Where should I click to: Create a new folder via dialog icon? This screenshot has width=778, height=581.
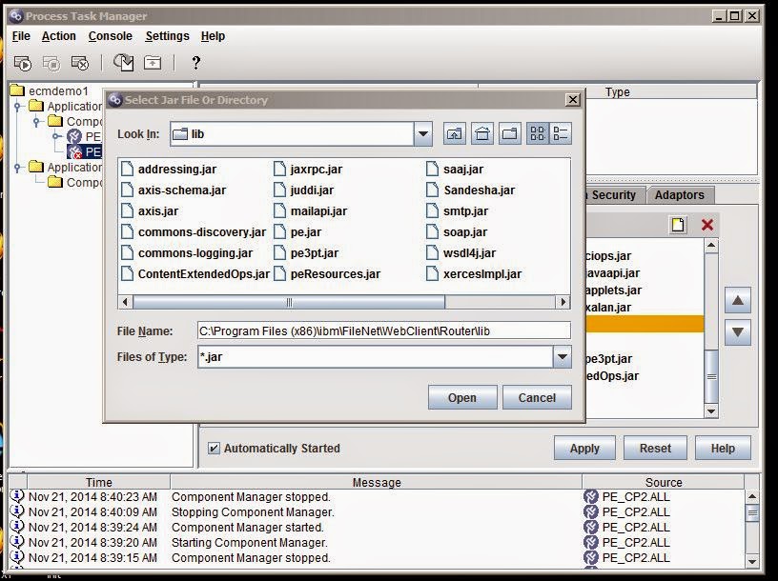tap(508, 133)
